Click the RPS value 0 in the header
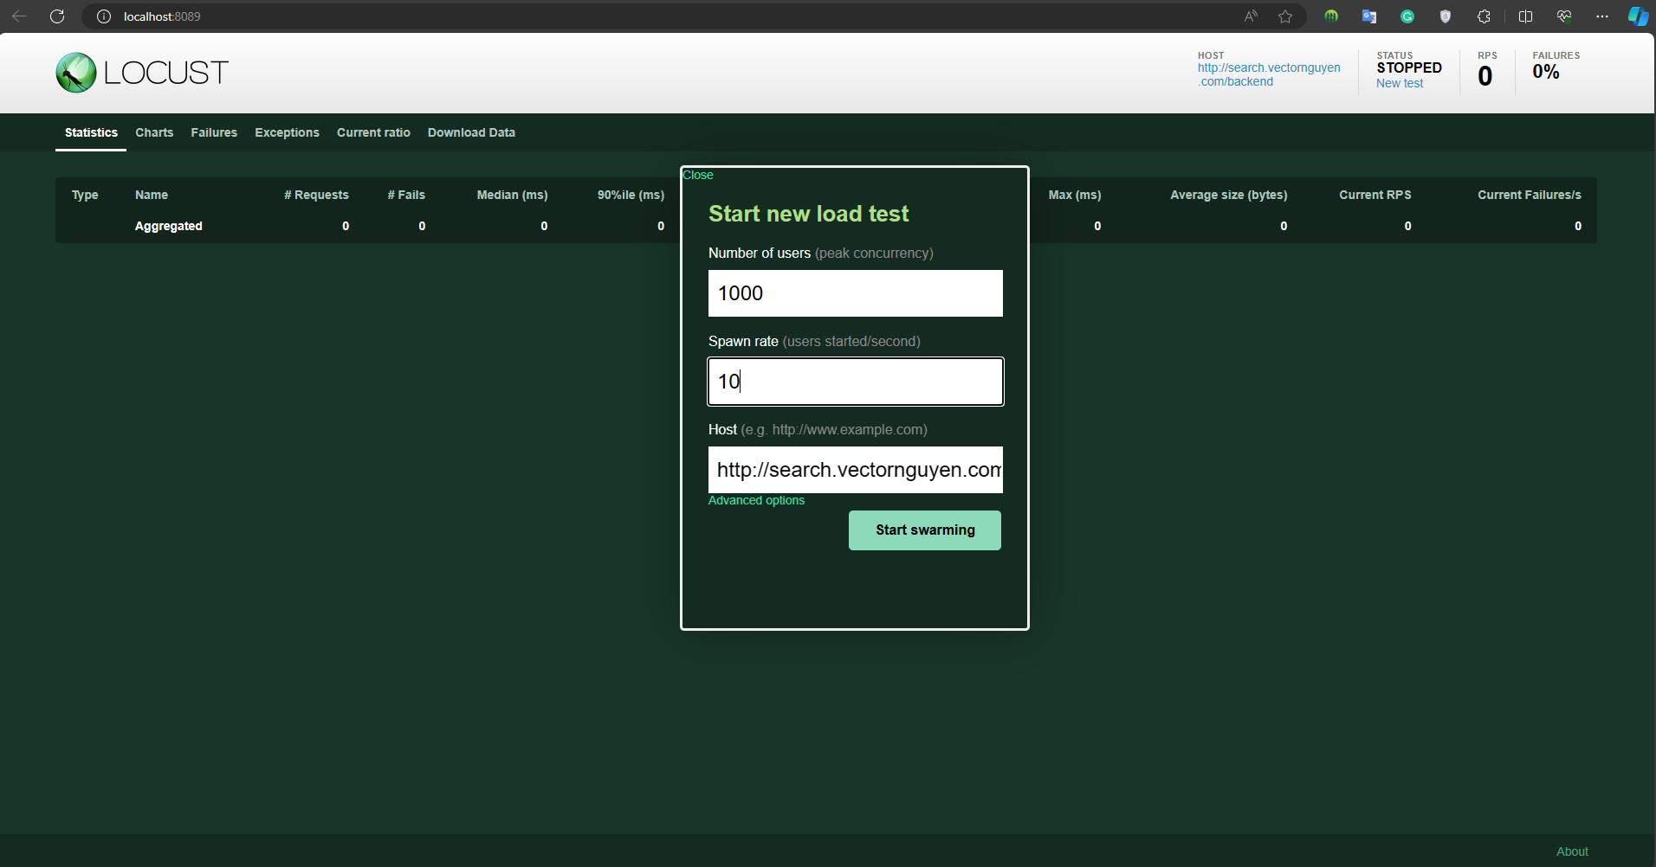 click(1485, 76)
